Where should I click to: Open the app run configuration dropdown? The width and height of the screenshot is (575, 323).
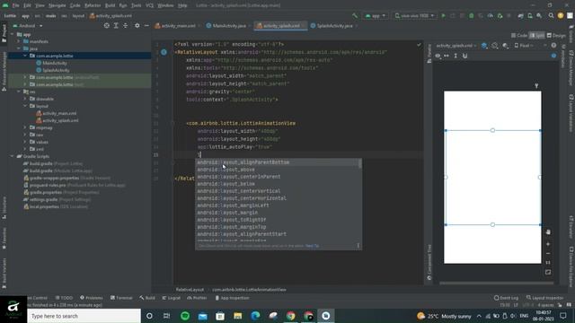pos(376,16)
